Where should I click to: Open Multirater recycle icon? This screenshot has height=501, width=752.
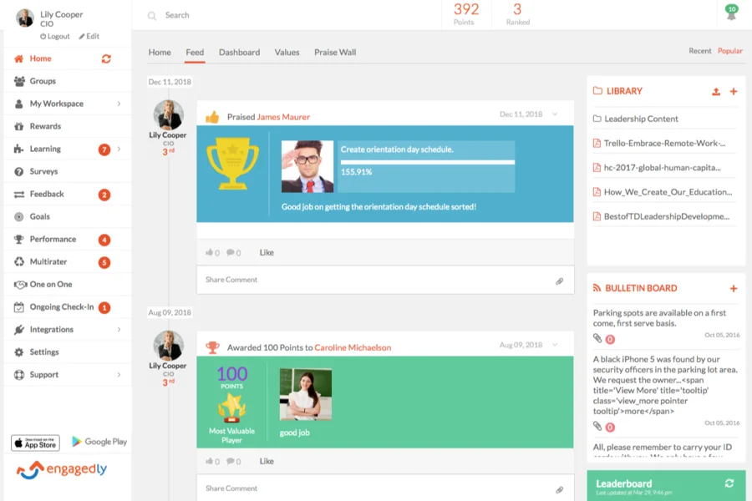18,261
